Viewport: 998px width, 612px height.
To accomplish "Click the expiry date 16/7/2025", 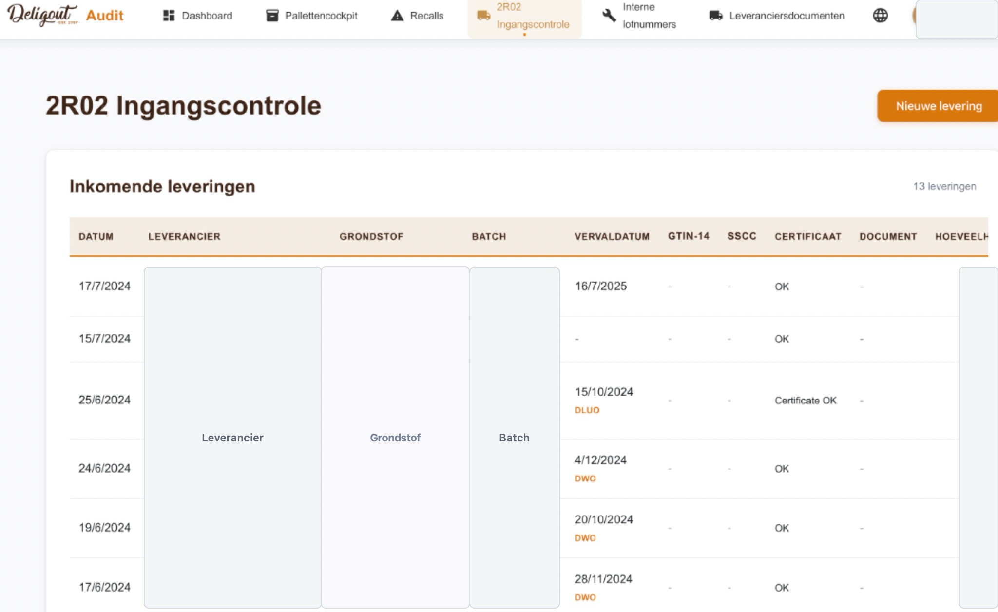I will coord(600,286).
